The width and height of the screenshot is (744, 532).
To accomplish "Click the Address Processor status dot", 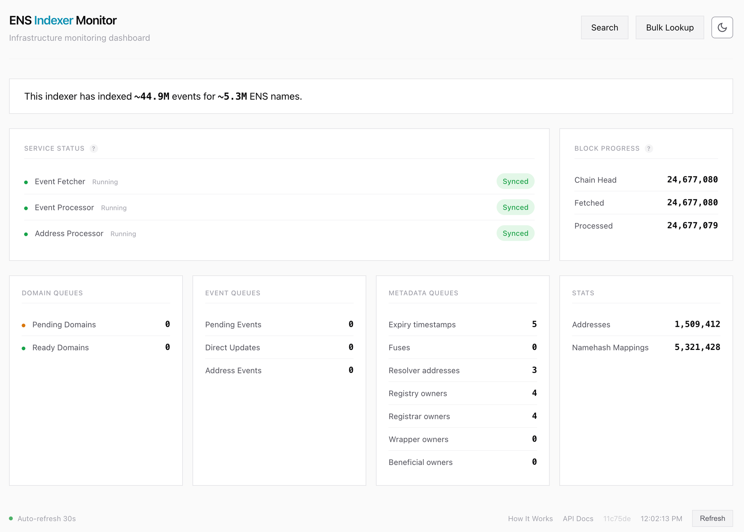I will pos(26,234).
